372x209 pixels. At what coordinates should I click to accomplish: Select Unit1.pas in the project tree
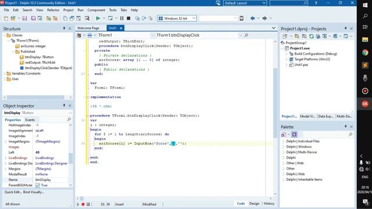coord(301,64)
